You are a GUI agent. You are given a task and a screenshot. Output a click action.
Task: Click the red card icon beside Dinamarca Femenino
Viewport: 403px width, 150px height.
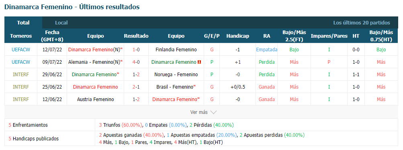coord(199,62)
